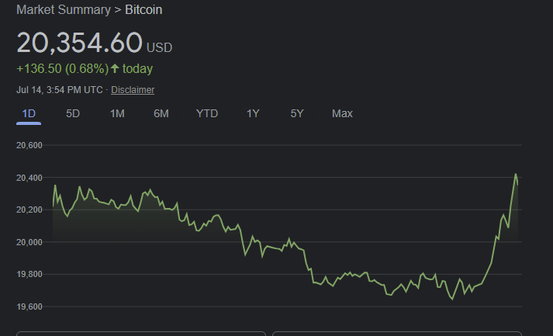Click the USD currency label
The image size is (553, 336).
[160, 47]
